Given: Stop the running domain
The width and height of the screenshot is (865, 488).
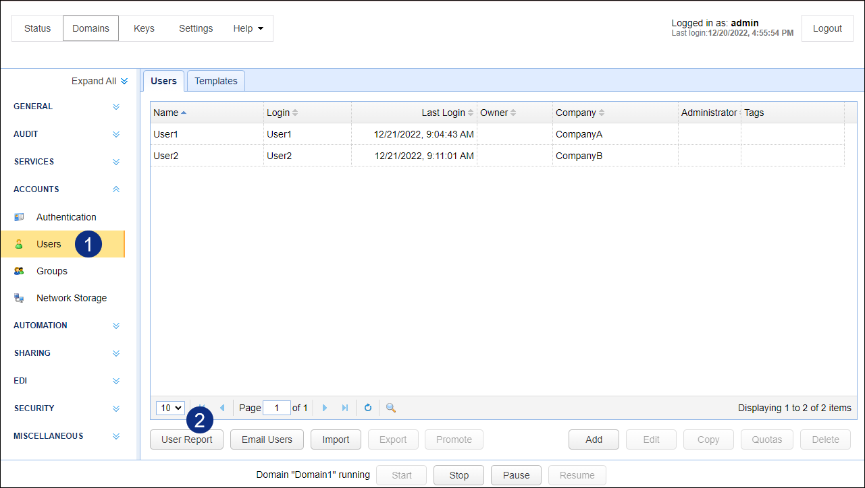Looking at the screenshot, I should coord(458,475).
